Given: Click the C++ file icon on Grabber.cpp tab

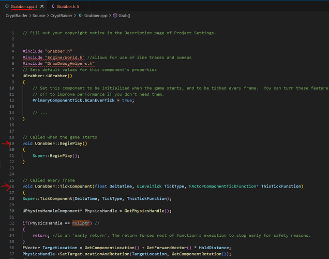Looking at the screenshot, I should coord(7,7).
